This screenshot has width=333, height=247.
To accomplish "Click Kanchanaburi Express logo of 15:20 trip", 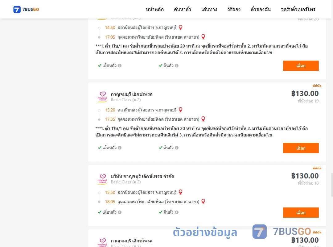I will (102, 97).
